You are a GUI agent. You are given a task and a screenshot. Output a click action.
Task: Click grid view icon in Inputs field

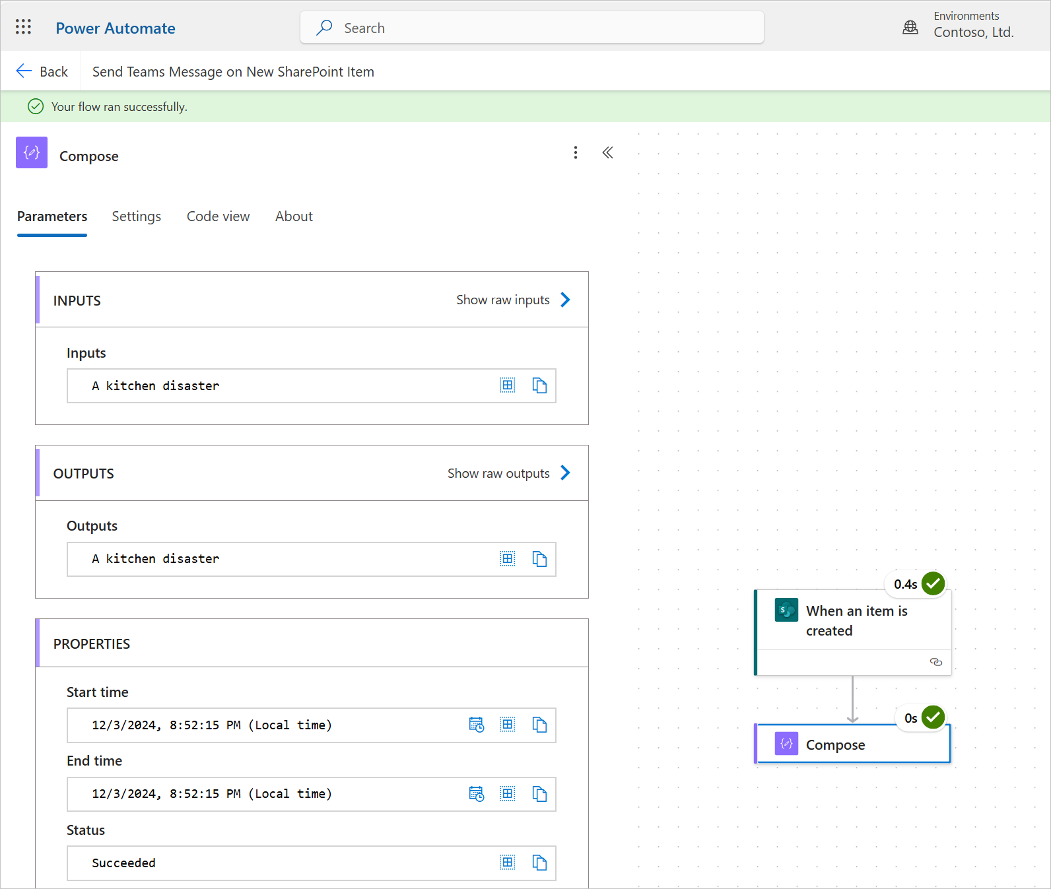click(x=507, y=385)
